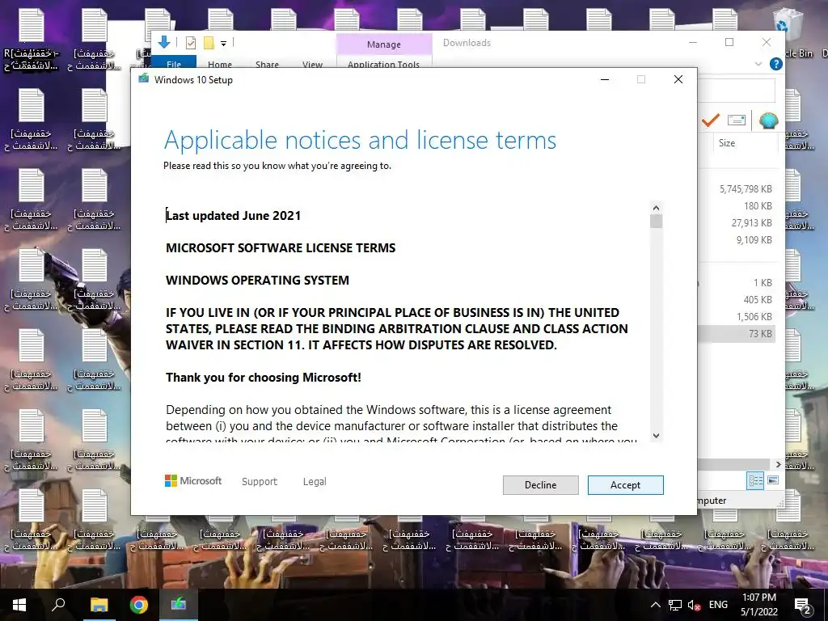
Task: Minimize the Windows 10 Setup window
Action: (x=605, y=79)
